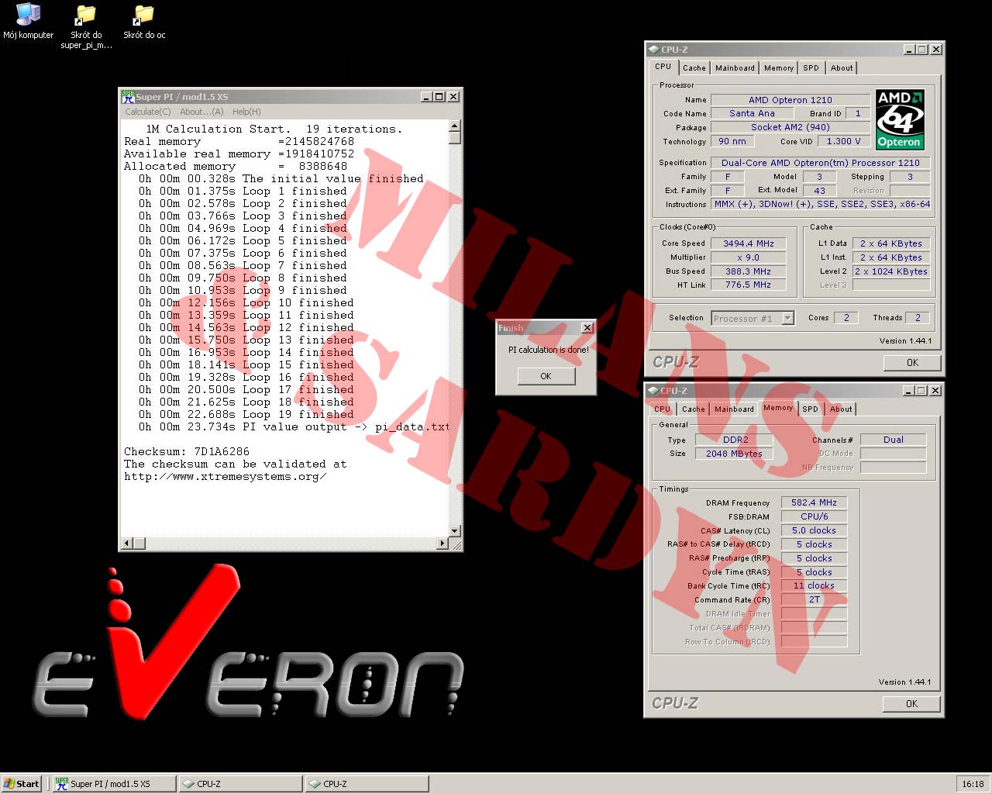Switch to Super PI taskbar button

pyautogui.click(x=114, y=784)
